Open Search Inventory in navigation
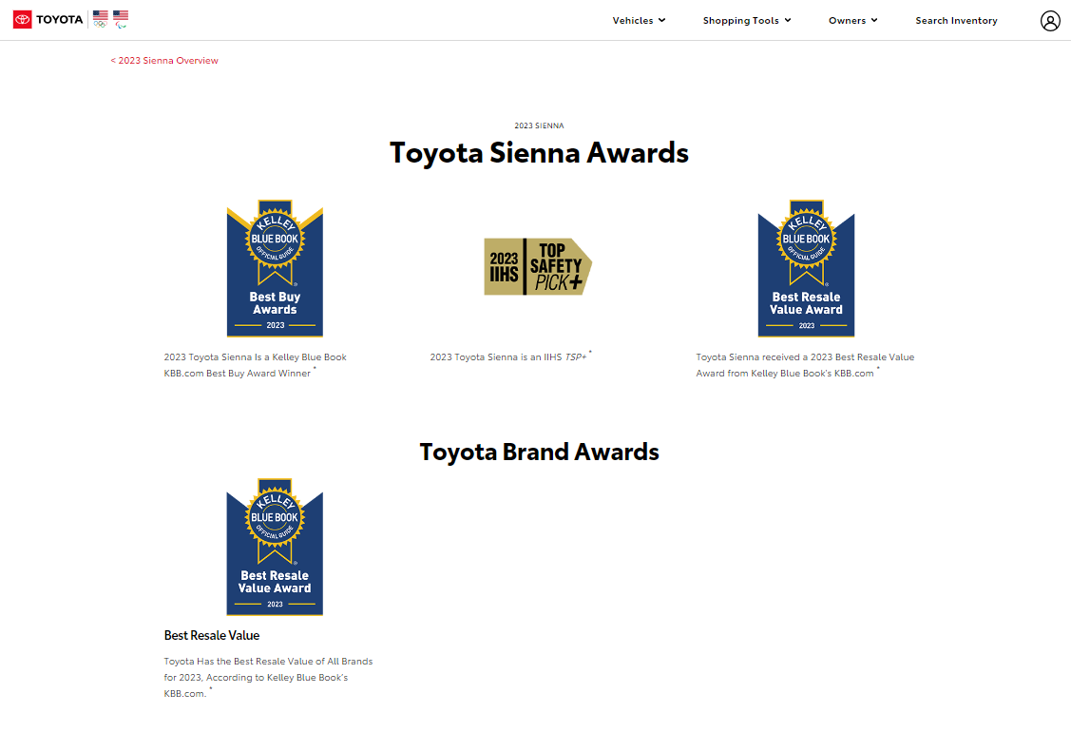 point(956,21)
